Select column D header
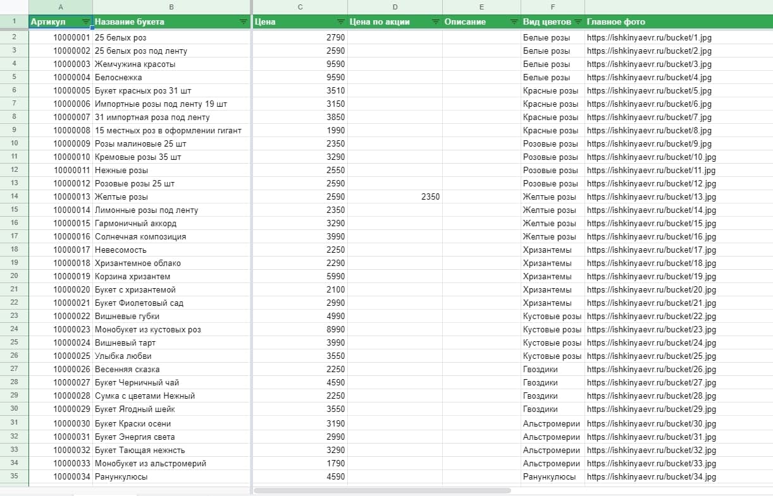 395,7
